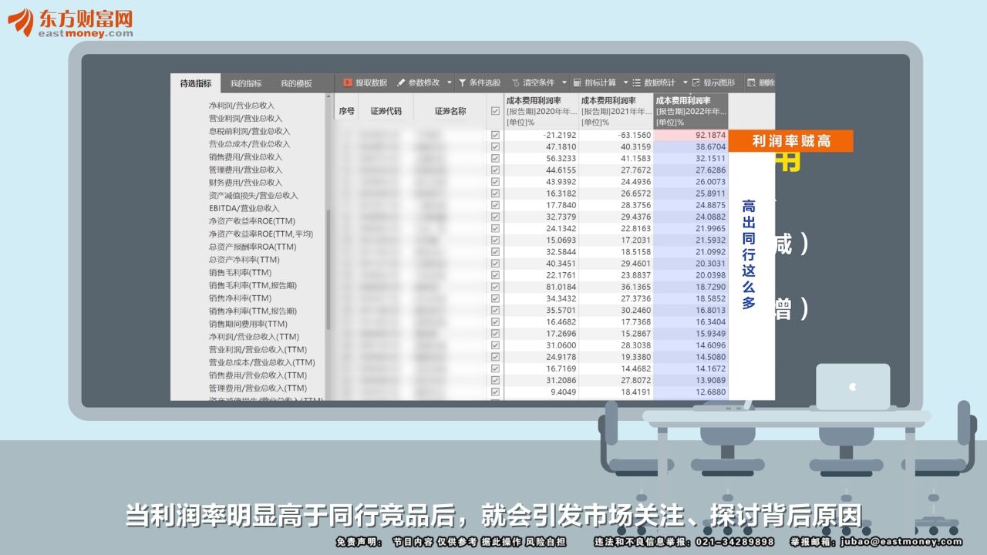Screen dimensions: 987x555
Task: Select indicator 总资产报酬率ROA(TTM)
Action: pyautogui.click(x=252, y=247)
